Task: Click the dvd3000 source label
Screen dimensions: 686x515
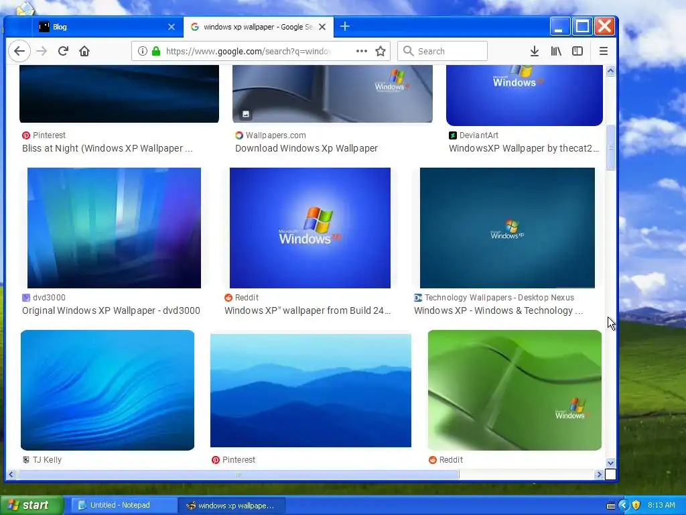Action: pos(49,298)
